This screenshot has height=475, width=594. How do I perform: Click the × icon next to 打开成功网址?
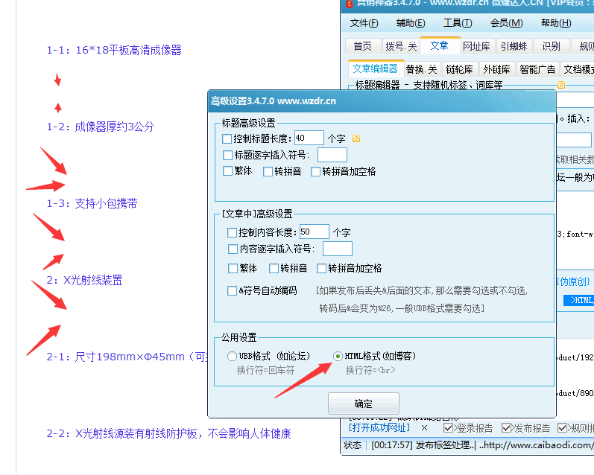click(x=424, y=428)
